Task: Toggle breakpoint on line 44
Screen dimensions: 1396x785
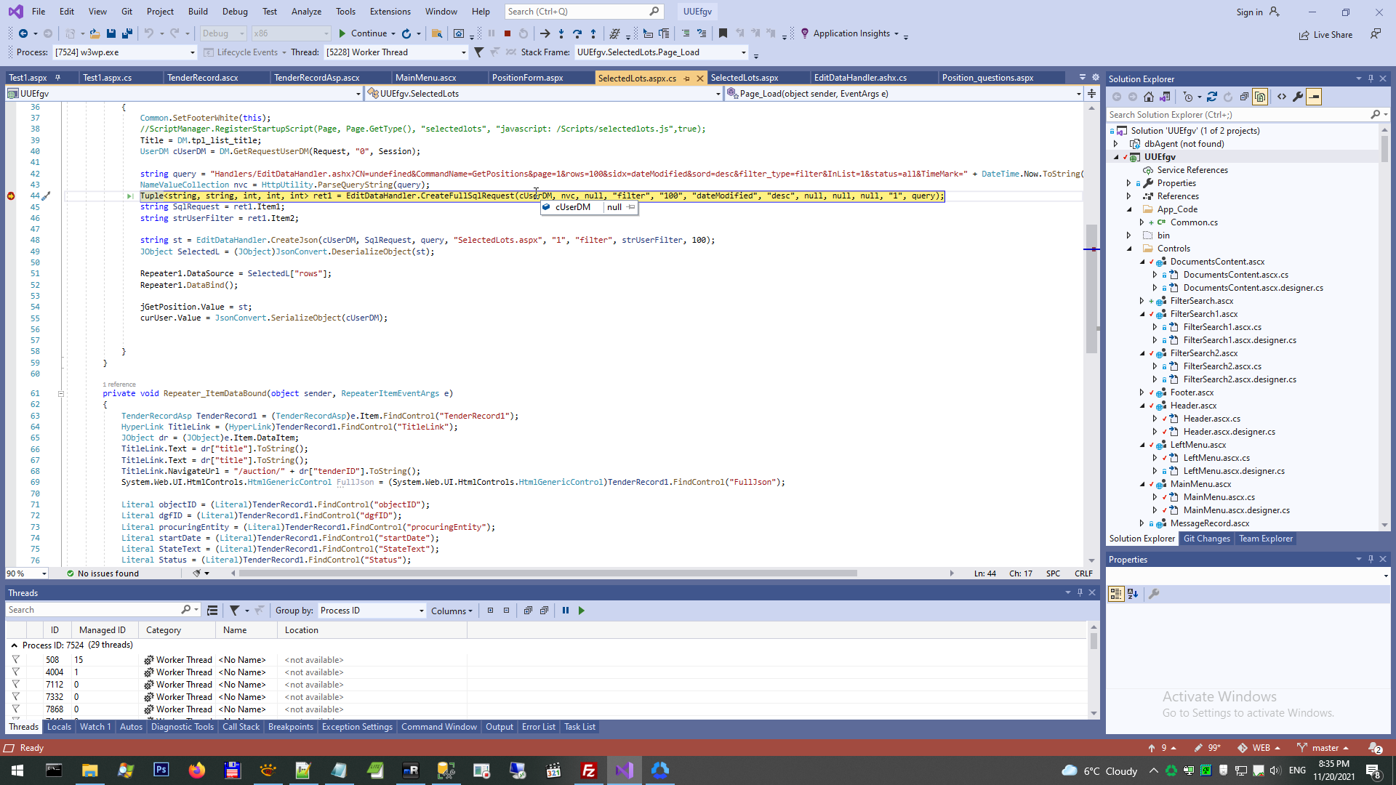Action: pos(11,196)
